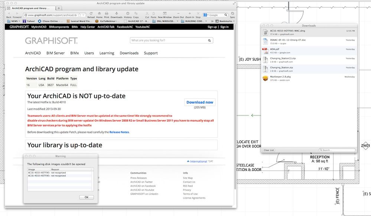The image size is (371, 216).
Task: Click the Yahoo! bookmark
Action: pos(29,21)
